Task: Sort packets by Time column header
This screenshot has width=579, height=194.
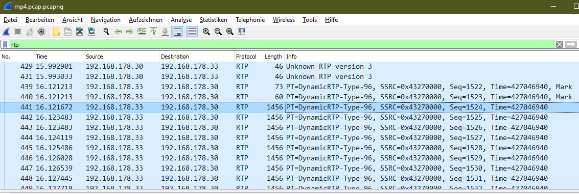Action: coord(59,57)
